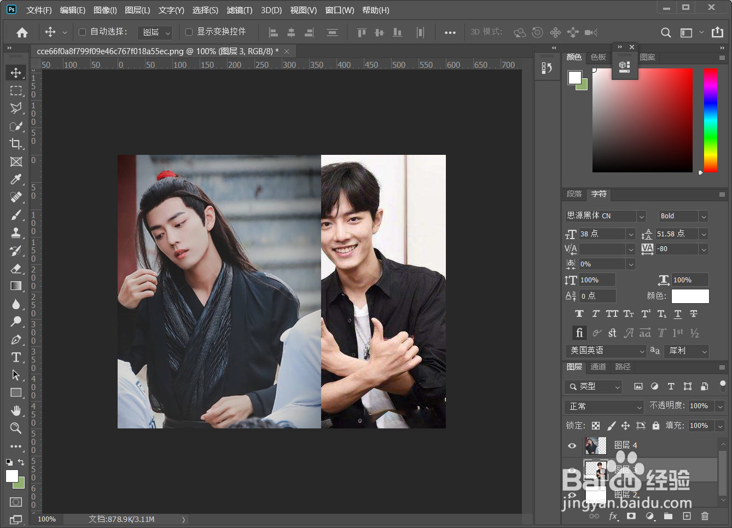This screenshot has width=732, height=528.
Task: Click the white text color swatch
Action: click(x=690, y=296)
